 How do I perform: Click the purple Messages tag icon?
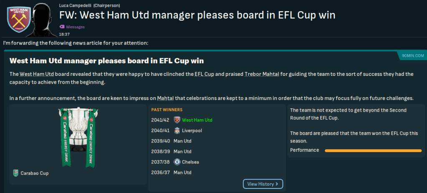pos(62,27)
